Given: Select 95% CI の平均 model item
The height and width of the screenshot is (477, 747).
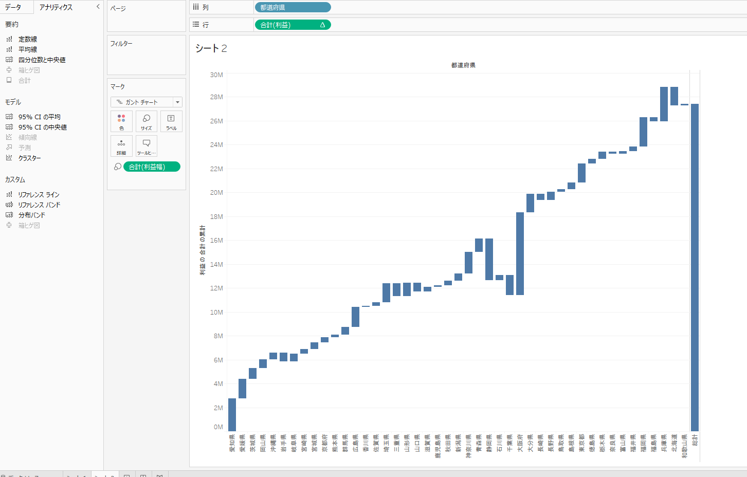Looking at the screenshot, I should [39, 117].
